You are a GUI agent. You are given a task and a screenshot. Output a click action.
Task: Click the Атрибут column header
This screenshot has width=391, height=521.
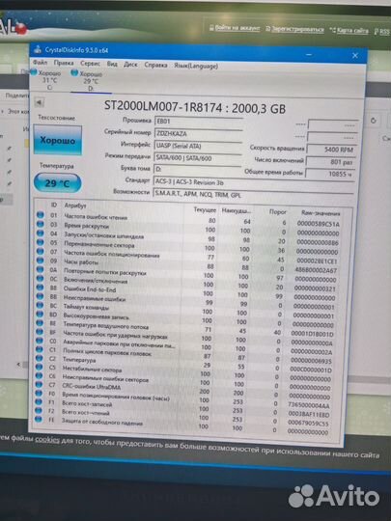click(x=75, y=206)
